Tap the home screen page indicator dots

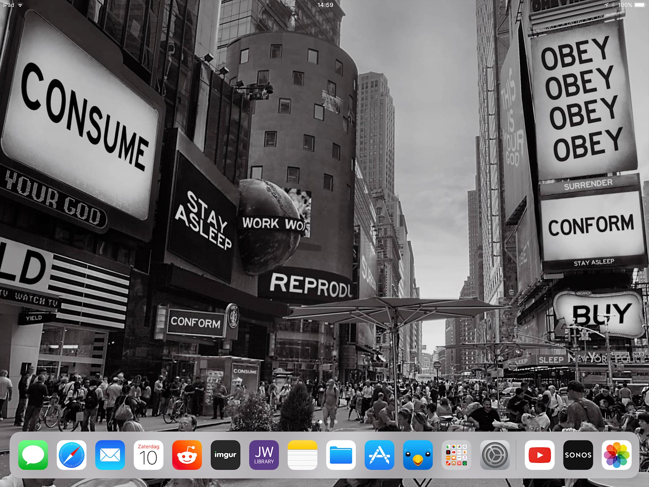pyautogui.click(x=324, y=422)
